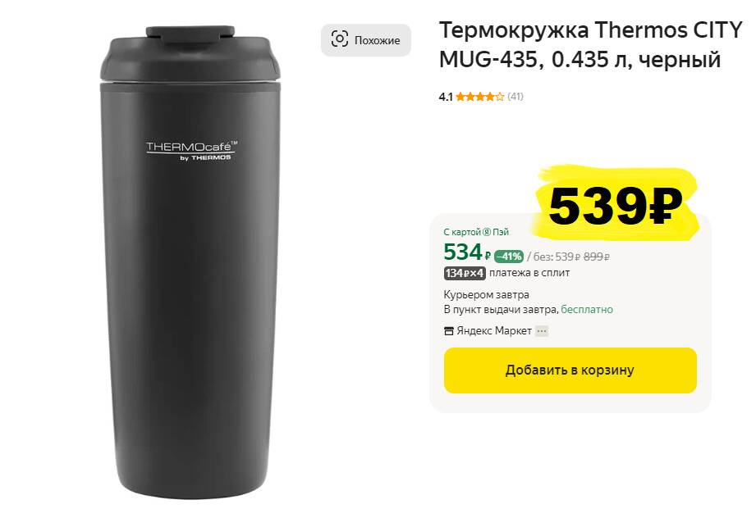The width and height of the screenshot is (756, 509).
Task: Add the thermos mug to cart
Action: [570, 370]
